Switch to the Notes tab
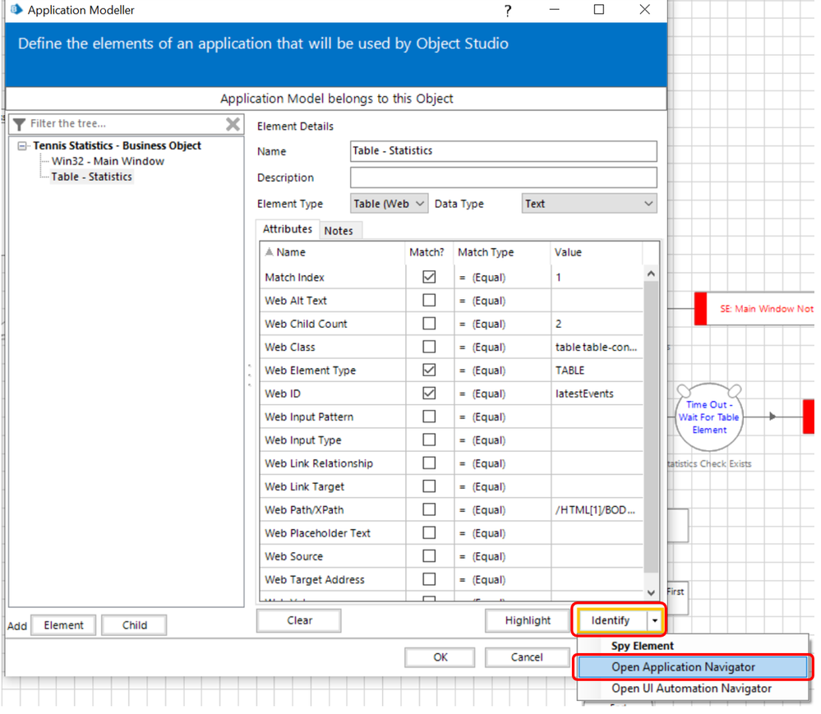This screenshot has width=821, height=714. 338,231
